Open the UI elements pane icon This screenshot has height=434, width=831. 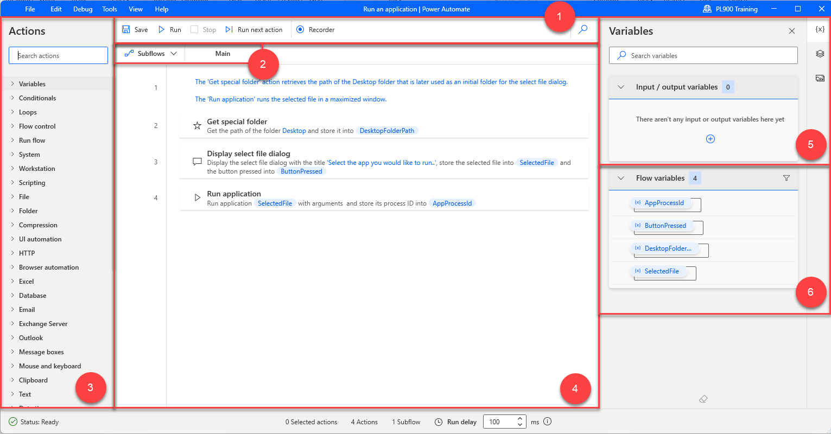[820, 54]
